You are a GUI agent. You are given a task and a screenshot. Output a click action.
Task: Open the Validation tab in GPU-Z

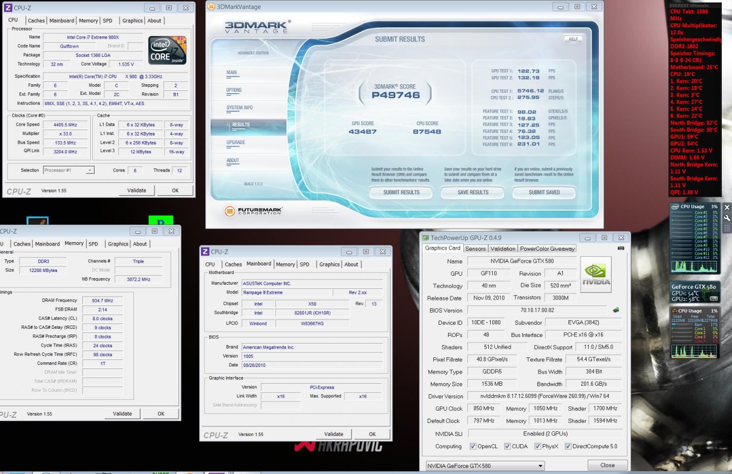click(x=503, y=249)
